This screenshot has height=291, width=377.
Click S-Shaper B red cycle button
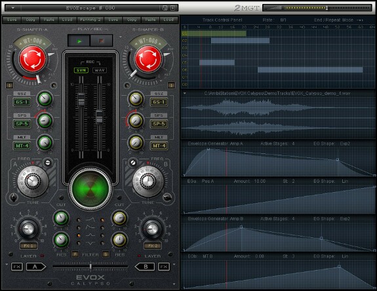(x=148, y=59)
